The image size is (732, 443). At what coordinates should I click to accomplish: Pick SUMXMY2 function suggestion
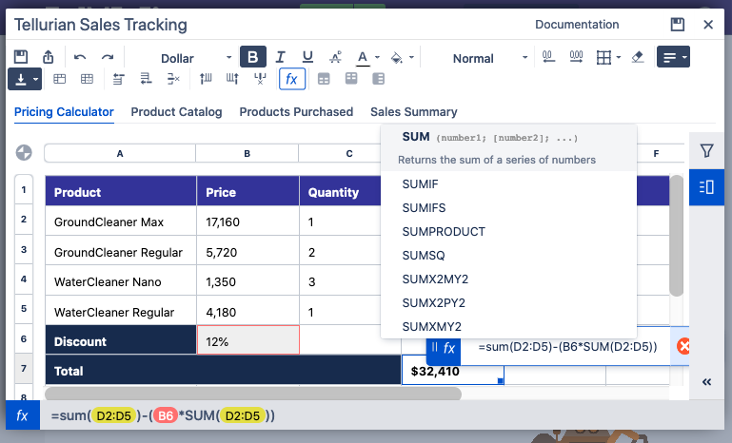tap(509, 326)
